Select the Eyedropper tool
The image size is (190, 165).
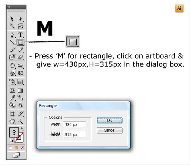click(12, 98)
